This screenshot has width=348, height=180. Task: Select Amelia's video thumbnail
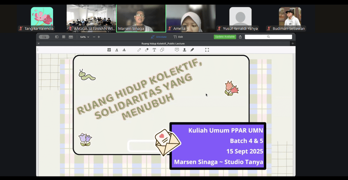[x=191, y=18]
